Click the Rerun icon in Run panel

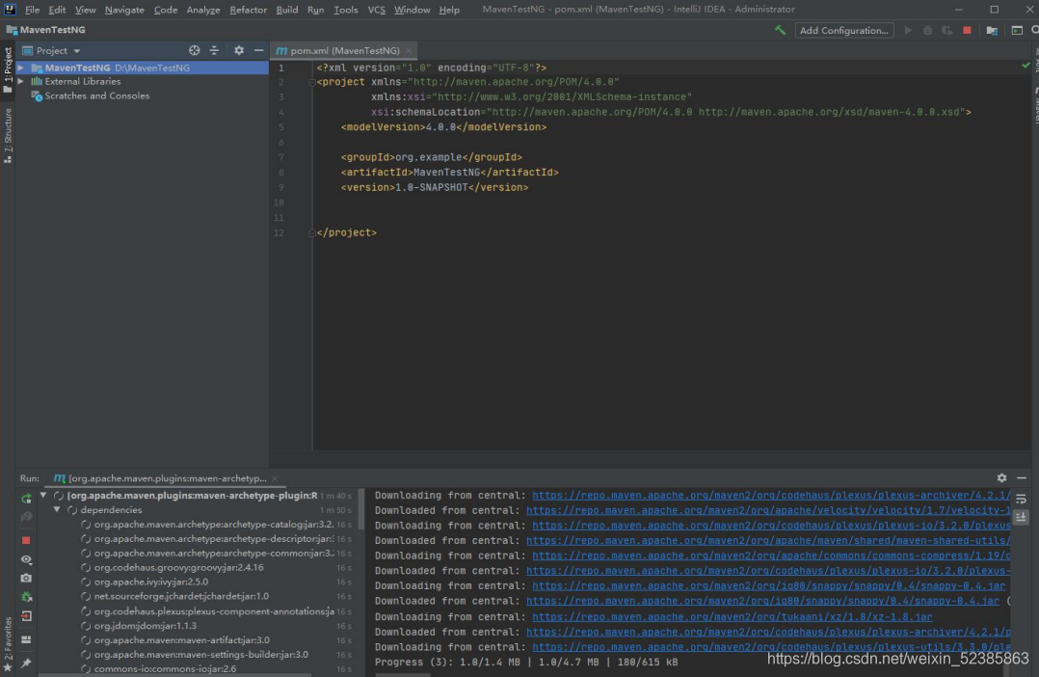[26, 499]
